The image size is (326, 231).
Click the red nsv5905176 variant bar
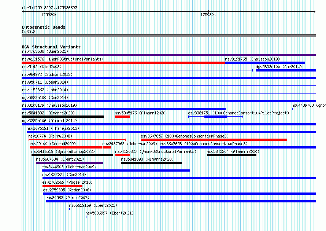[x=122, y=117]
